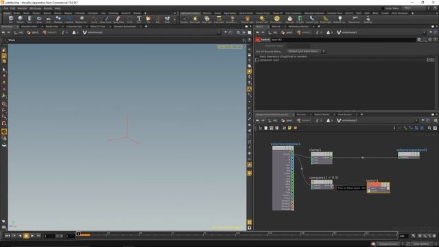Open the Main take dropdown
Screen dimensions: 439x247
coord(414,8)
